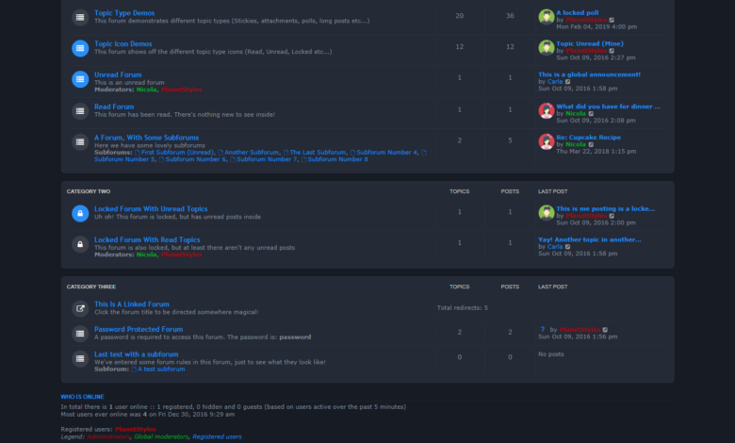
Task: Open This is a global announcement! topic
Action: (x=589, y=74)
